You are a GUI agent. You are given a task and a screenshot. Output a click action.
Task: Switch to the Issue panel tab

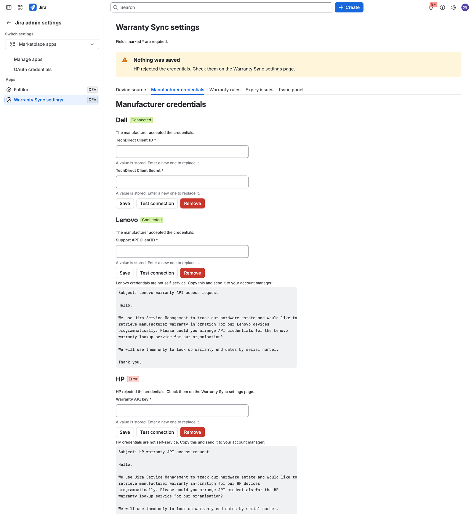291,90
